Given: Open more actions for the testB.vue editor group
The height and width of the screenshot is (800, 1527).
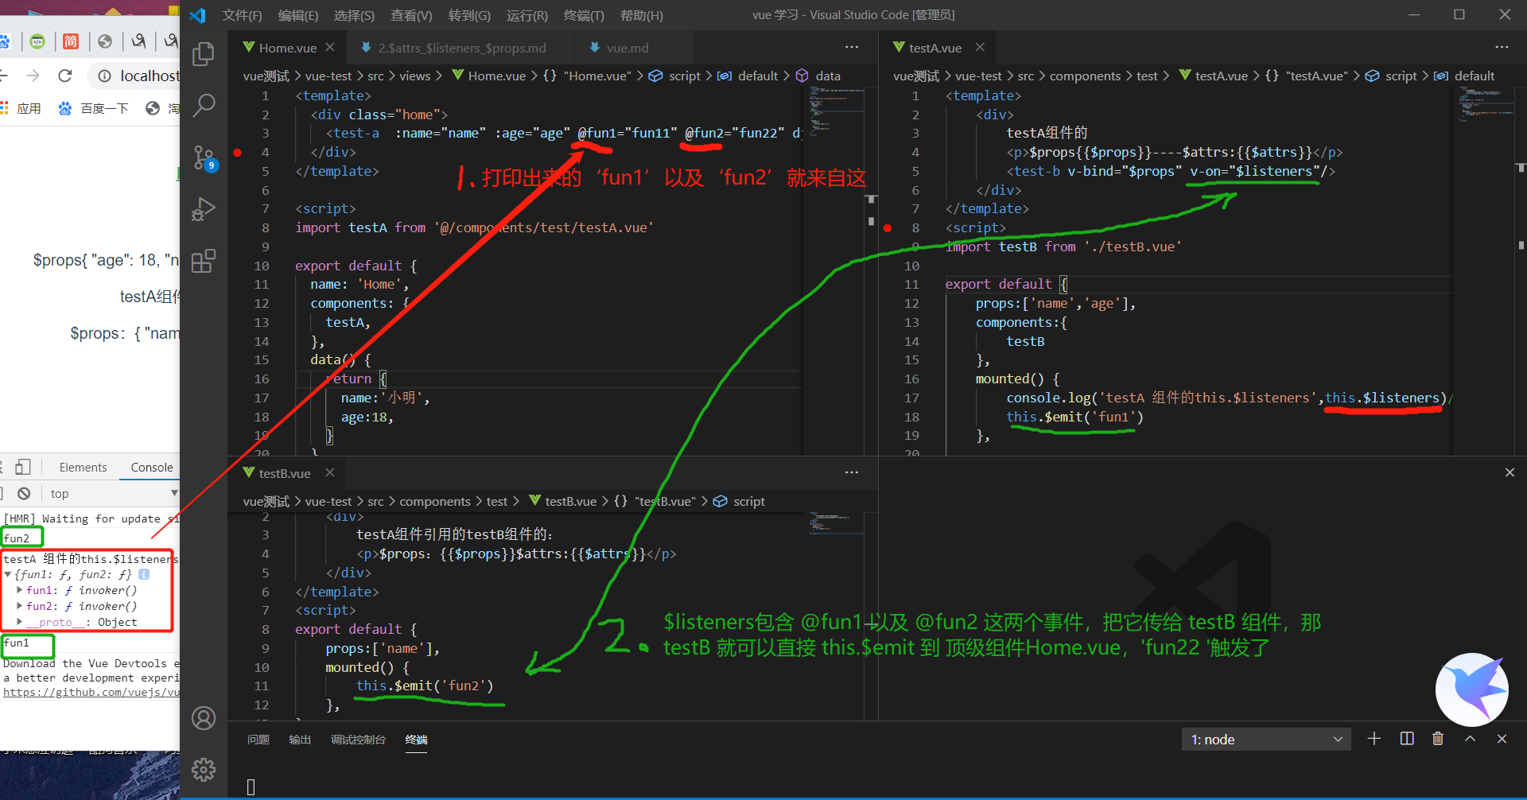Looking at the screenshot, I should tap(852, 472).
